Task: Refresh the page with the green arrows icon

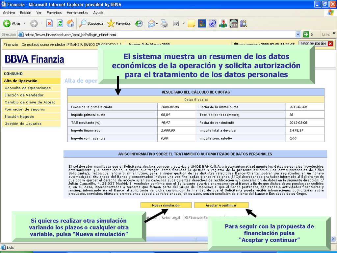Action: tap(60, 23)
